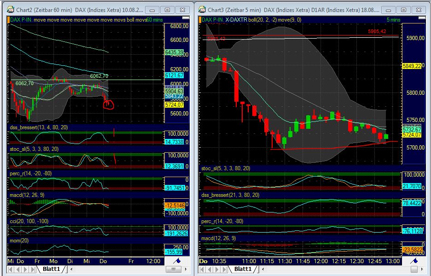The image size is (431, 276).
Task: Click Chart3 horizontal scrollbar left arrow
Action: point(263,270)
